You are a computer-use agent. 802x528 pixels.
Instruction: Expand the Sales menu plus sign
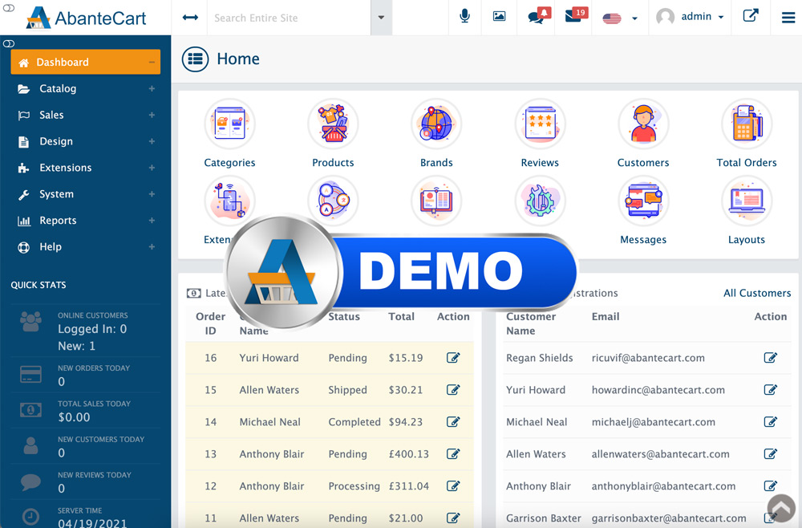152,115
